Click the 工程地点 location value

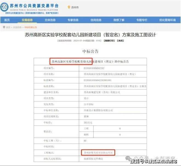coord(98,153)
